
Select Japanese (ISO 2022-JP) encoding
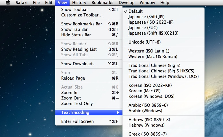(163, 22)
